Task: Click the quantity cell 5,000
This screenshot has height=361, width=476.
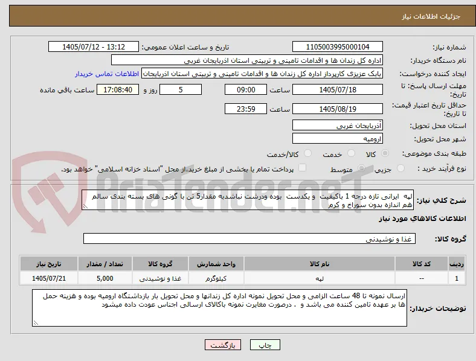Action: pos(105,278)
